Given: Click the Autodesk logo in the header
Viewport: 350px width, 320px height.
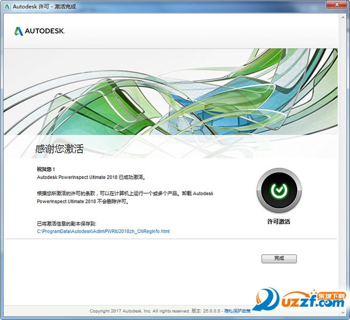Looking at the screenshot, I should click(39, 31).
